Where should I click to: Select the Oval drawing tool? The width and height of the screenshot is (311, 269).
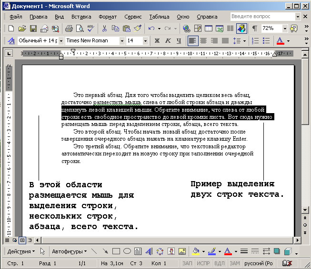coord(127,251)
